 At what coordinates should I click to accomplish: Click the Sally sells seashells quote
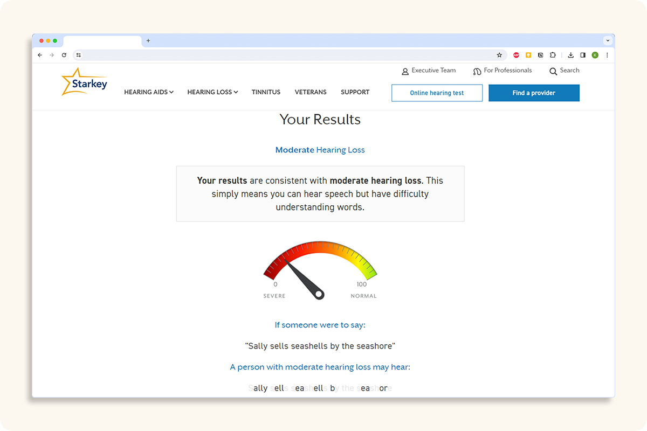click(320, 346)
